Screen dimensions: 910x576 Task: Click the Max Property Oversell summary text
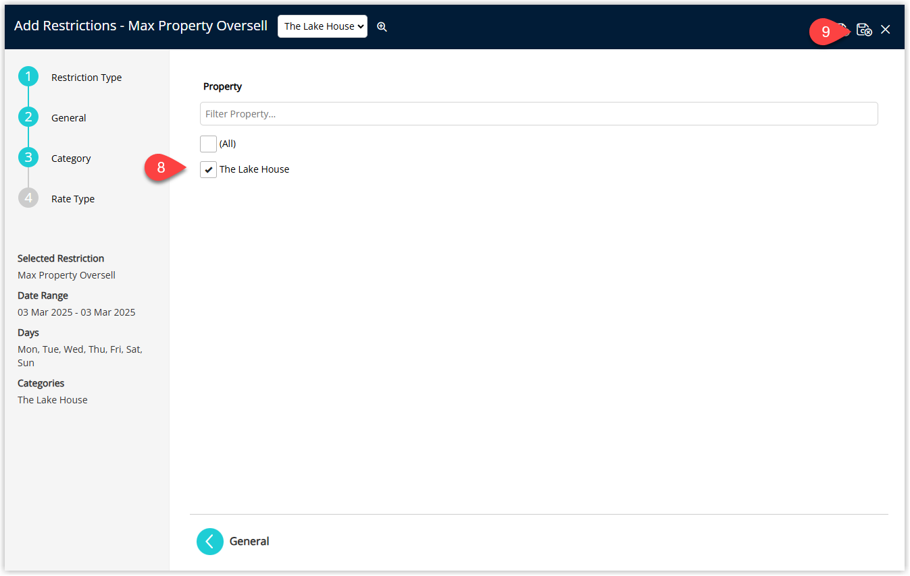point(66,275)
